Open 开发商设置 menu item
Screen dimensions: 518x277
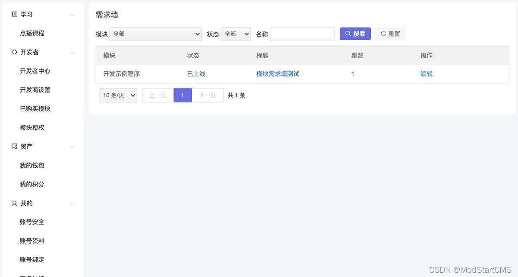pyautogui.click(x=35, y=90)
